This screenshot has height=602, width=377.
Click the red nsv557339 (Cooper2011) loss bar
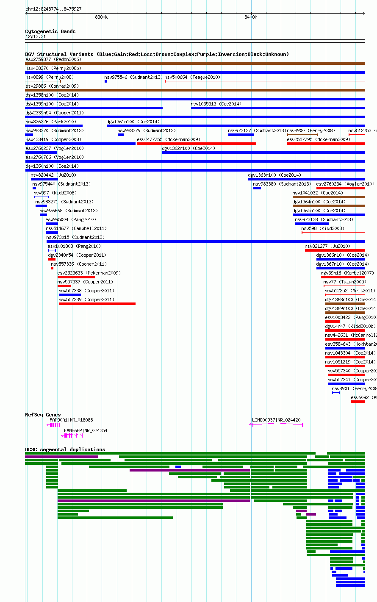[x=97, y=304]
